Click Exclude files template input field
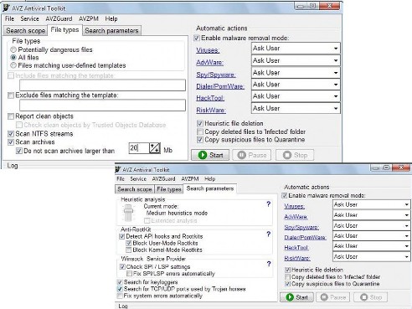Screen dimensions: 412x309 pyautogui.click(x=102, y=106)
